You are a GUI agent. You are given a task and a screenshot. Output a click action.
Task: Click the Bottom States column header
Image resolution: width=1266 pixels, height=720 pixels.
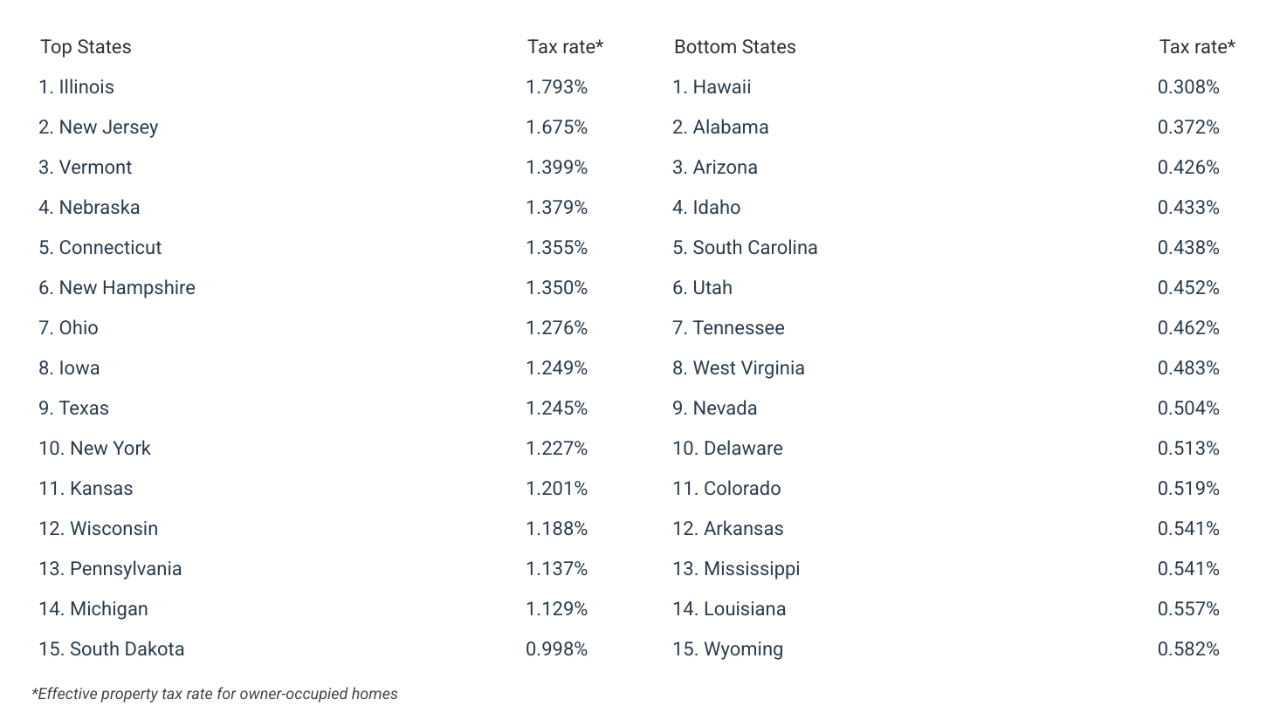click(734, 47)
